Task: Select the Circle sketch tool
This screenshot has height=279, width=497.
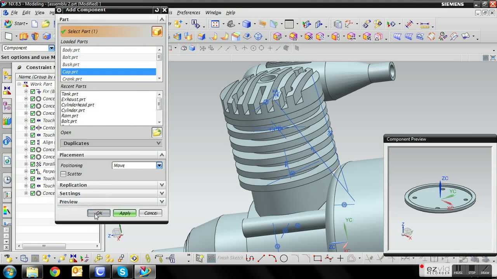Action: coord(284,258)
